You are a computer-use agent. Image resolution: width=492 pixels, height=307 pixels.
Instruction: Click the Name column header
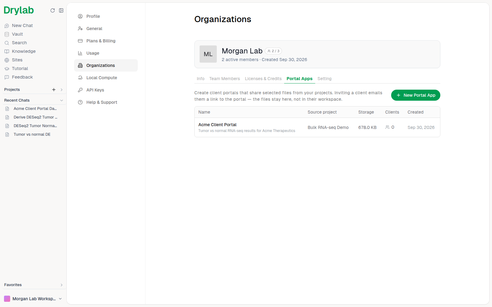204,112
